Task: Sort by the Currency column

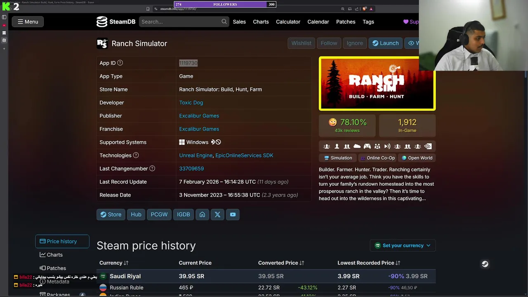Action: 114,263
